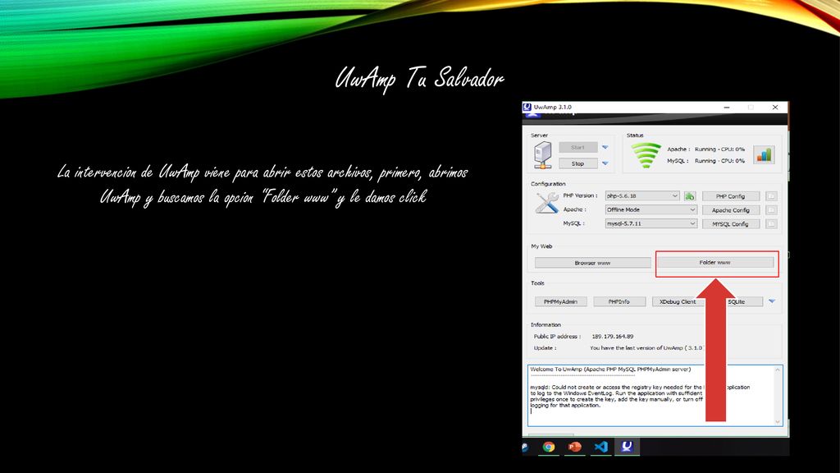Click the server computer icon

[542, 155]
